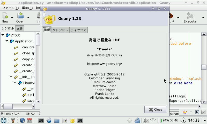Click the paint roller icon in taskbar
The width and height of the screenshot is (207, 124).
click(x=13, y=120)
